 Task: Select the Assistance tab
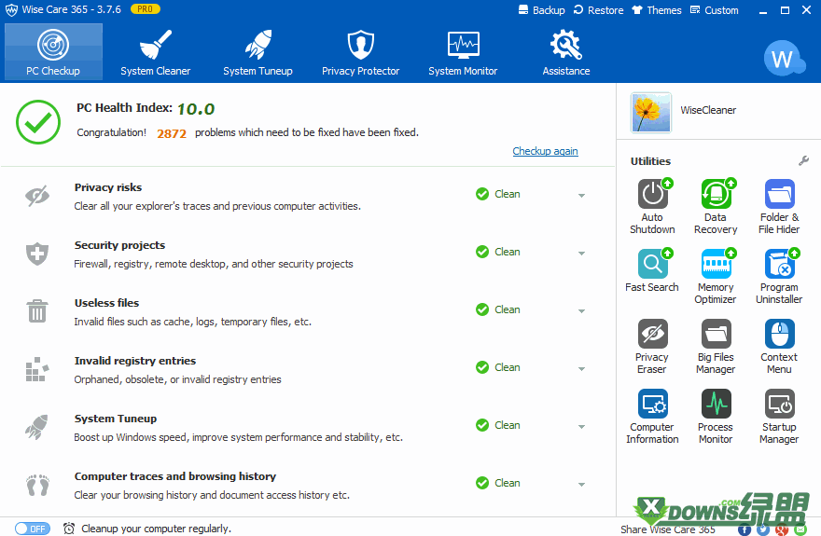[566, 52]
